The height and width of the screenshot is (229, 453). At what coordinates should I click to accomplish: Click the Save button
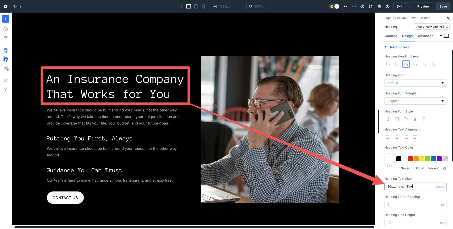443,6
